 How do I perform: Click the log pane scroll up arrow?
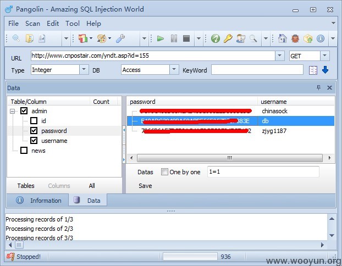[332, 219]
